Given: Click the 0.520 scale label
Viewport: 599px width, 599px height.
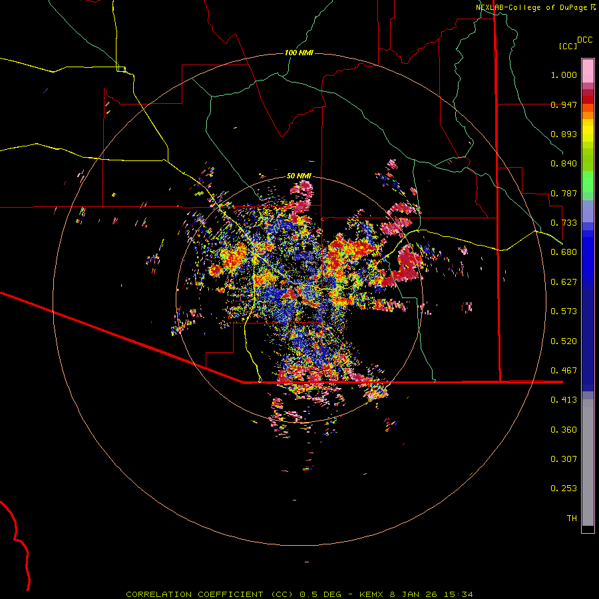Looking at the screenshot, I should [x=564, y=341].
